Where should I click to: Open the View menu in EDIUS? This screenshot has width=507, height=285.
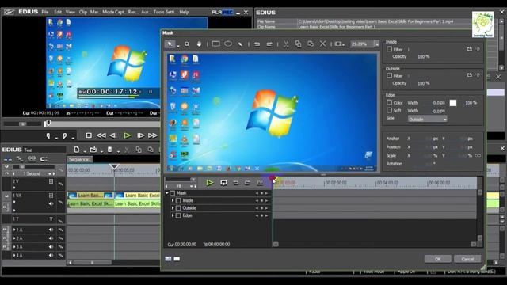click(71, 12)
